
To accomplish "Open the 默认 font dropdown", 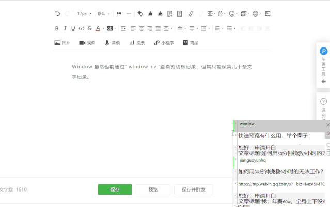I will click(103, 14).
